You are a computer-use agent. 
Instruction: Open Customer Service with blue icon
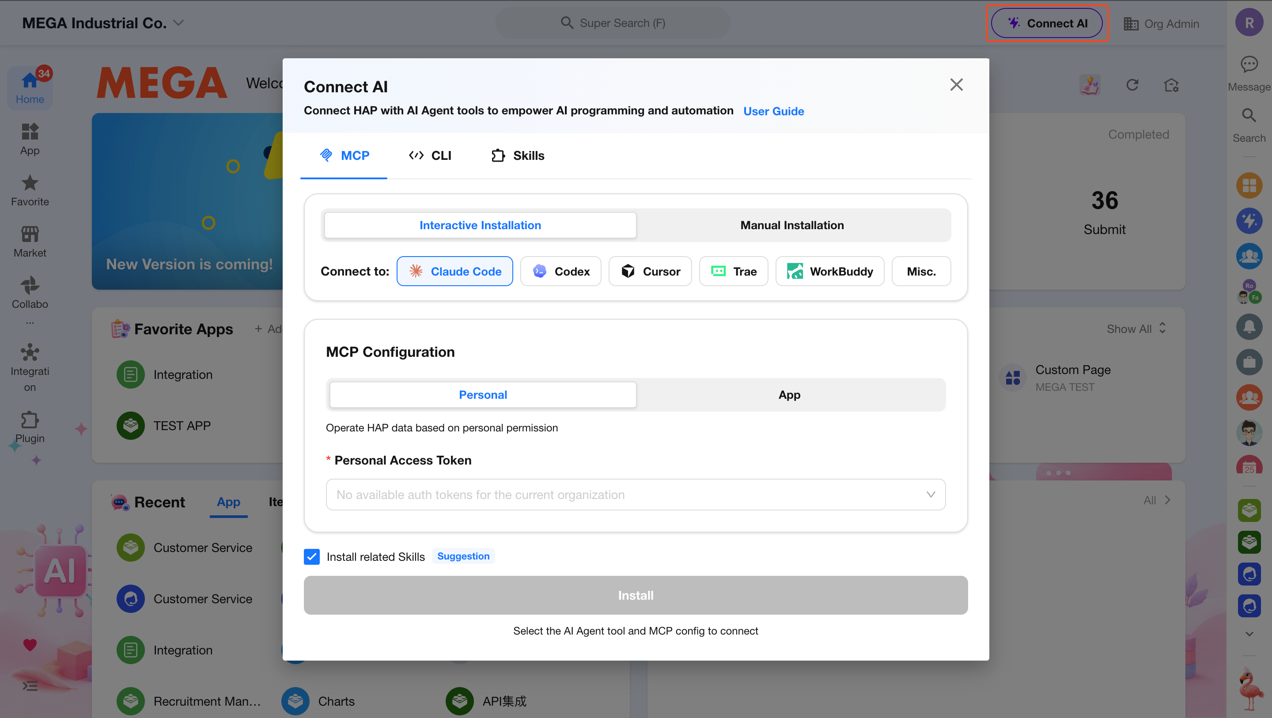[x=185, y=599]
